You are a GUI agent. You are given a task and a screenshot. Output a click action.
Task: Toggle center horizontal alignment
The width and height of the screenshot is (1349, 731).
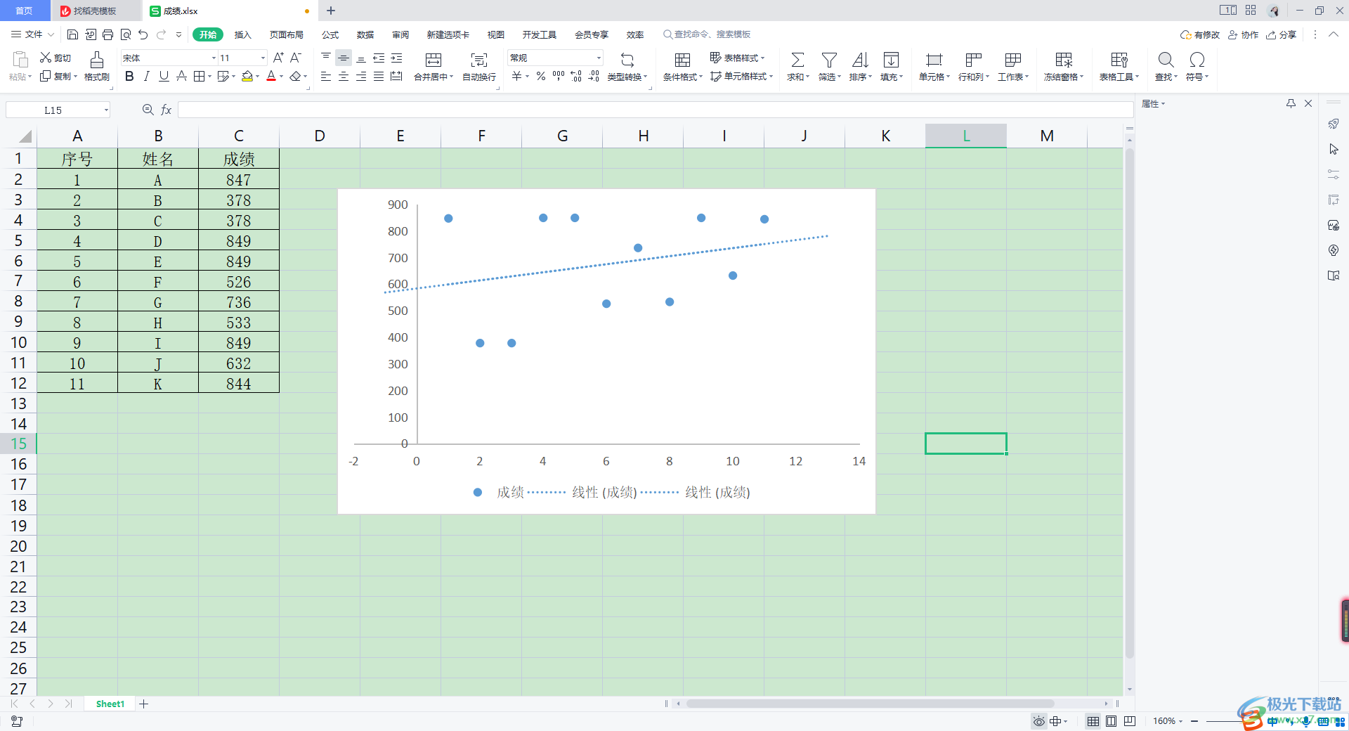344,76
